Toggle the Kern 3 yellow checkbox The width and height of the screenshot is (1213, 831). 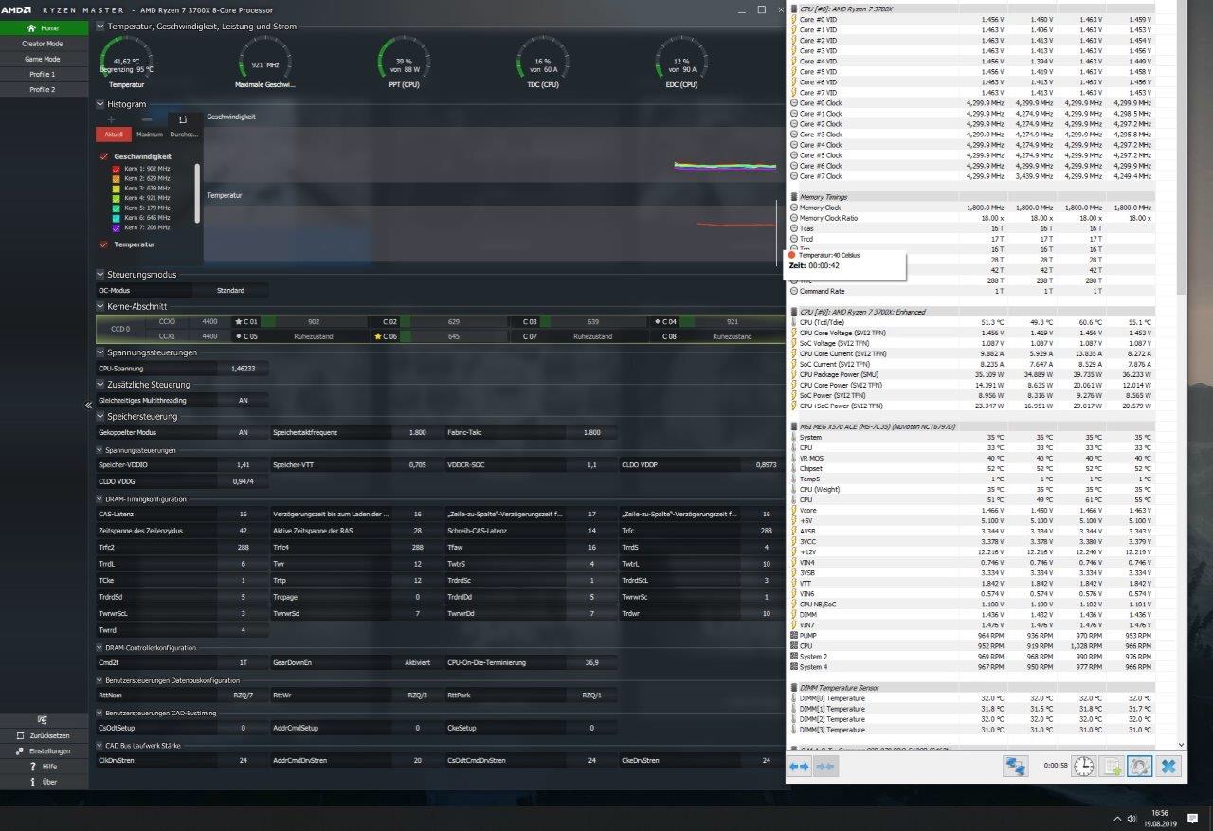(117, 188)
